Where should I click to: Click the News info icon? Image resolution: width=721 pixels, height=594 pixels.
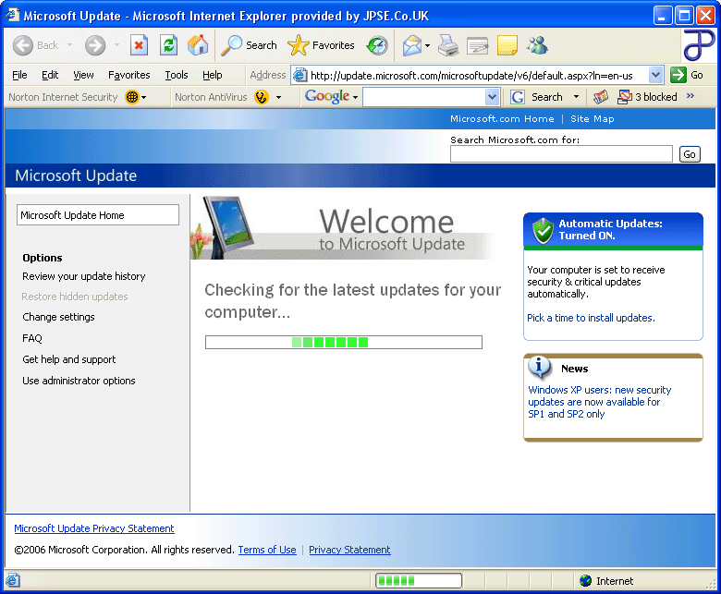[x=539, y=367]
